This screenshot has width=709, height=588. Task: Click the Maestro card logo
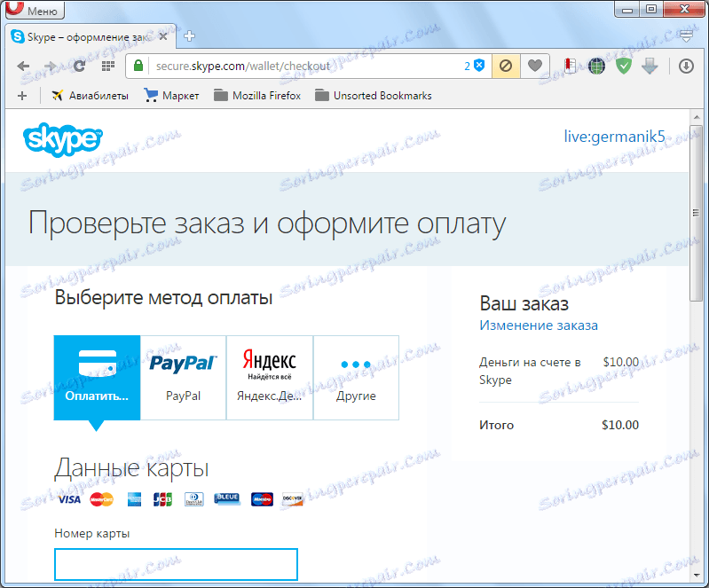coord(263,499)
